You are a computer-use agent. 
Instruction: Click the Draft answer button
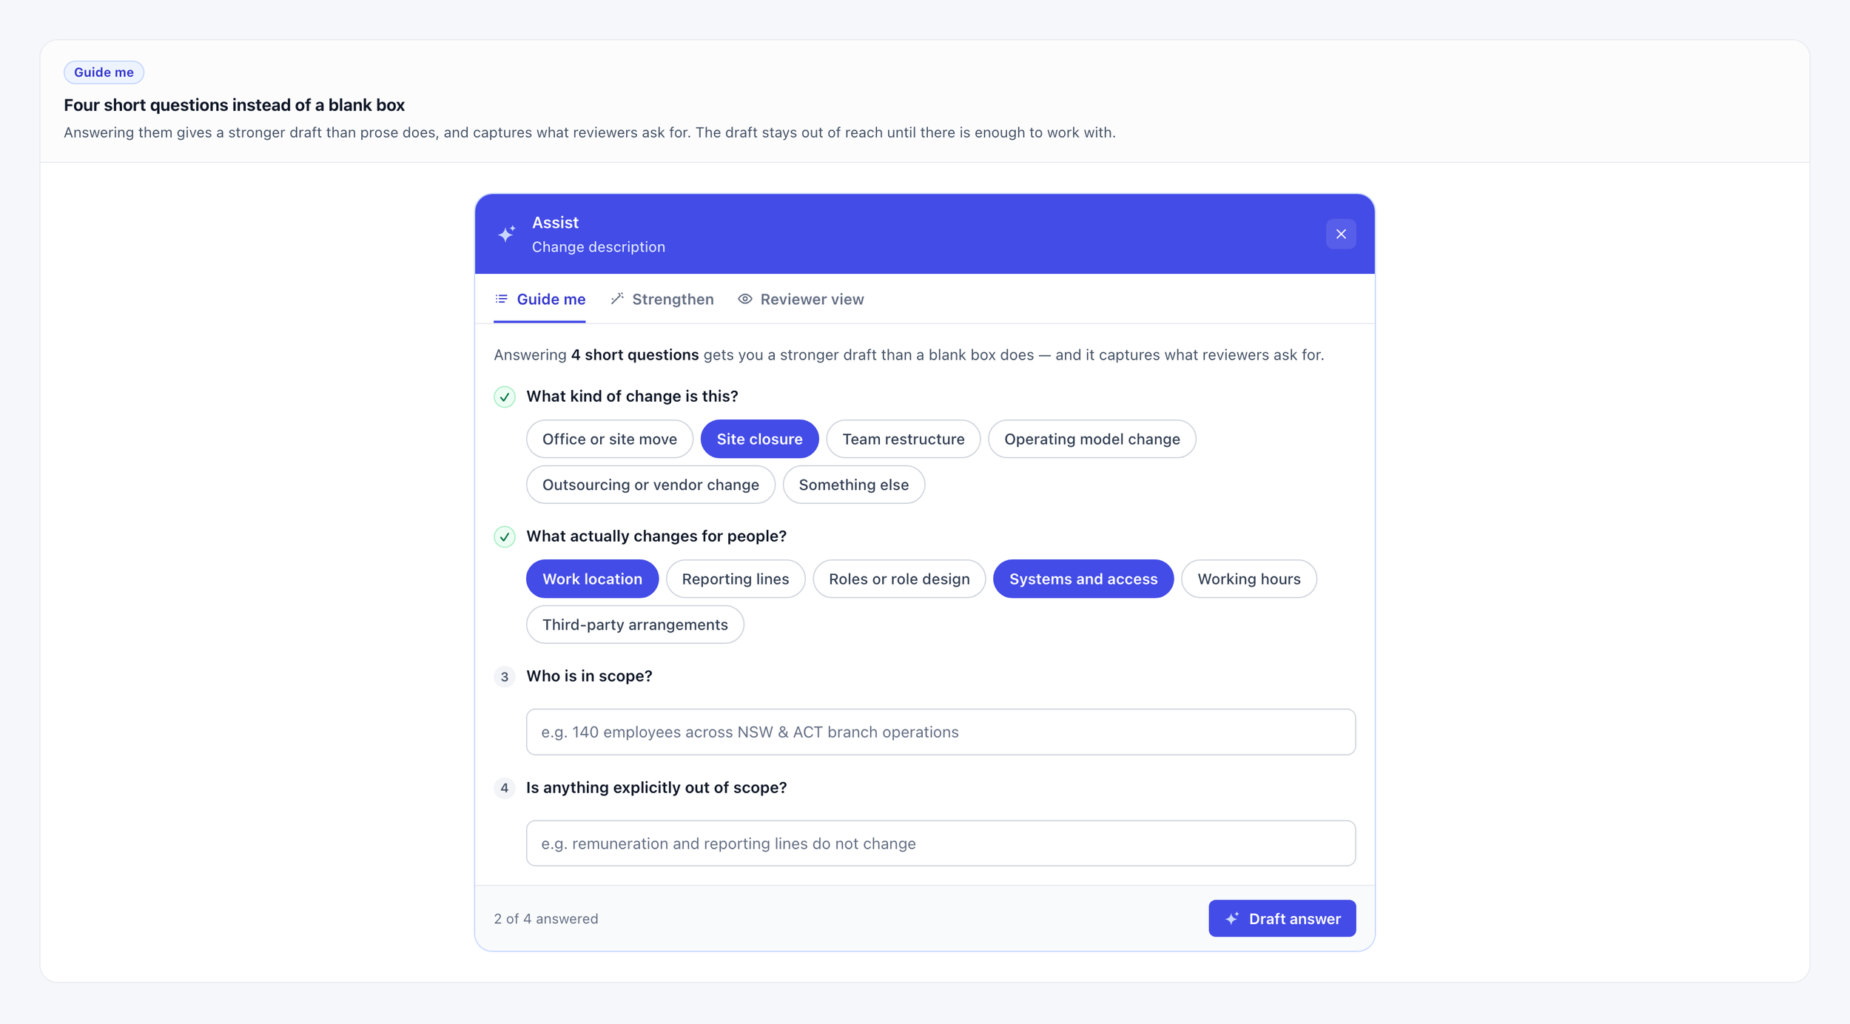(x=1282, y=918)
